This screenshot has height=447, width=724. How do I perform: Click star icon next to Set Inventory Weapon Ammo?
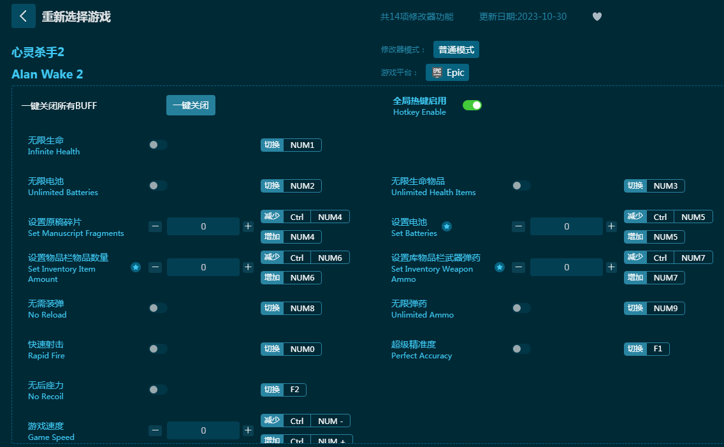coord(500,267)
